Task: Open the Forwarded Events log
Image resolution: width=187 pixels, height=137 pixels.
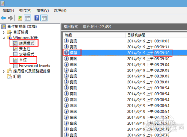Action: click(35, 66)
